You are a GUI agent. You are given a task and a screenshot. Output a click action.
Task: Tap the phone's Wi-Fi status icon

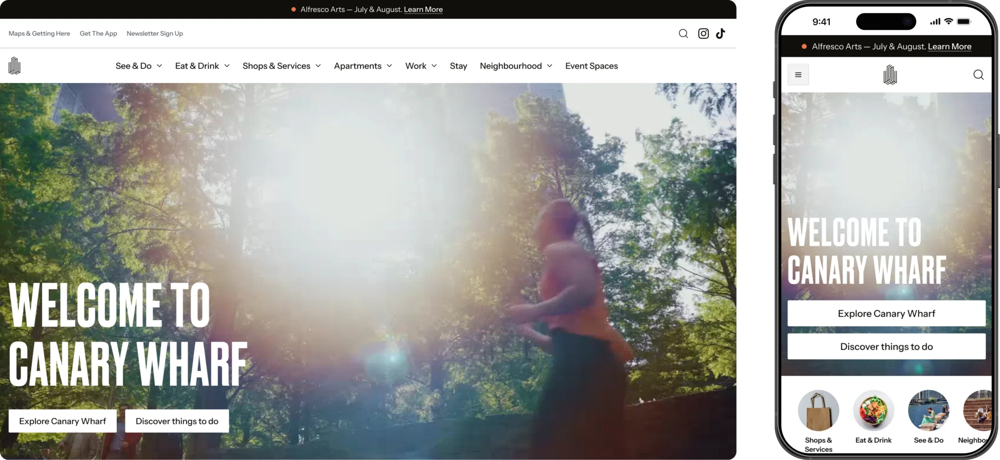(x=948, y=21)
